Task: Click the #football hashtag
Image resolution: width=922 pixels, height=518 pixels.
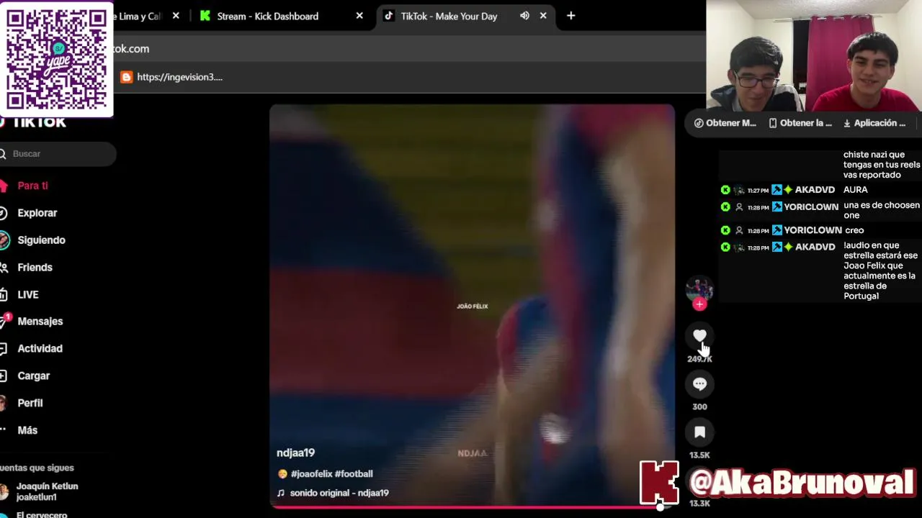Action: (354, 474)
